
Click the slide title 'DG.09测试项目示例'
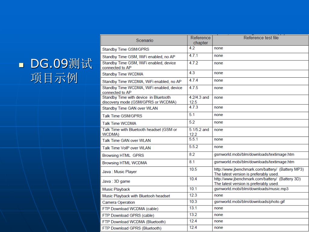[61, 71]
